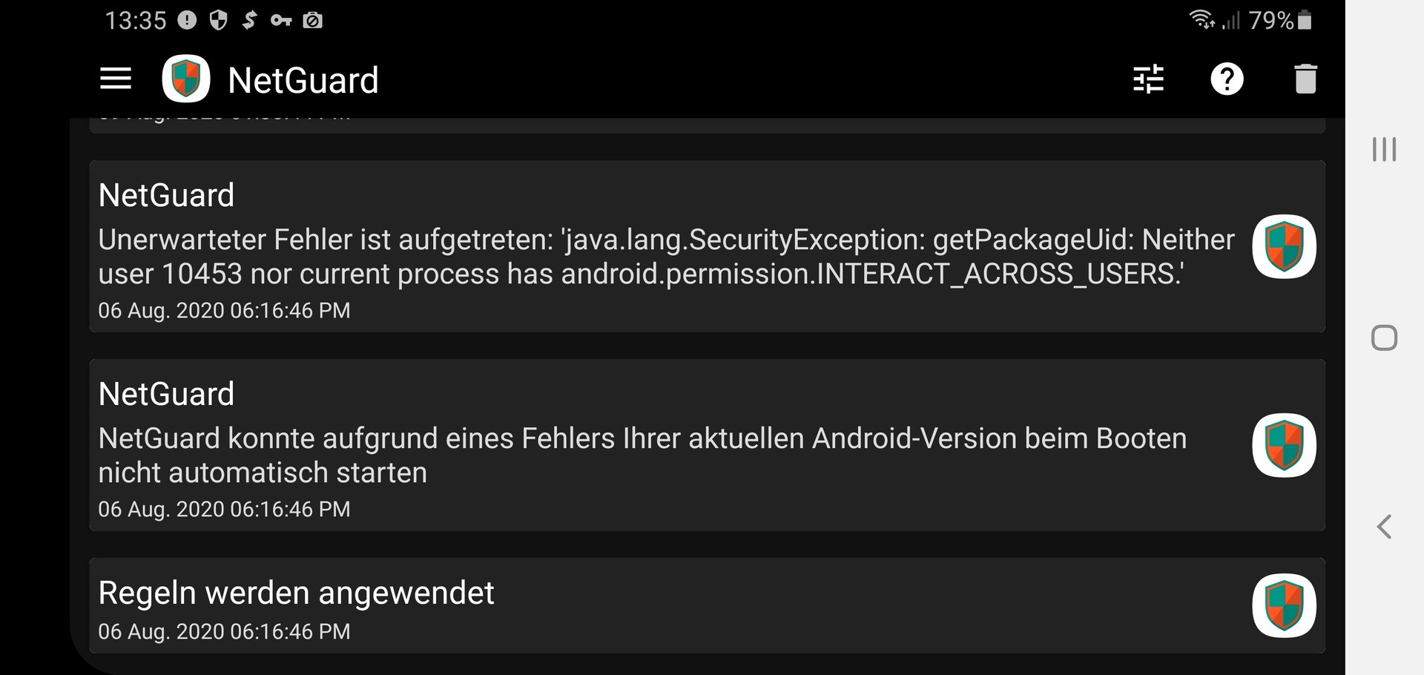Clear the log with trash icon
1424x675 pixels.
coord(1305,79)
